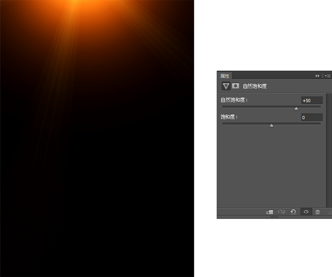Click the view previous state icon
This screenshot has width=332, height=277.
click(x=281, y=211)
